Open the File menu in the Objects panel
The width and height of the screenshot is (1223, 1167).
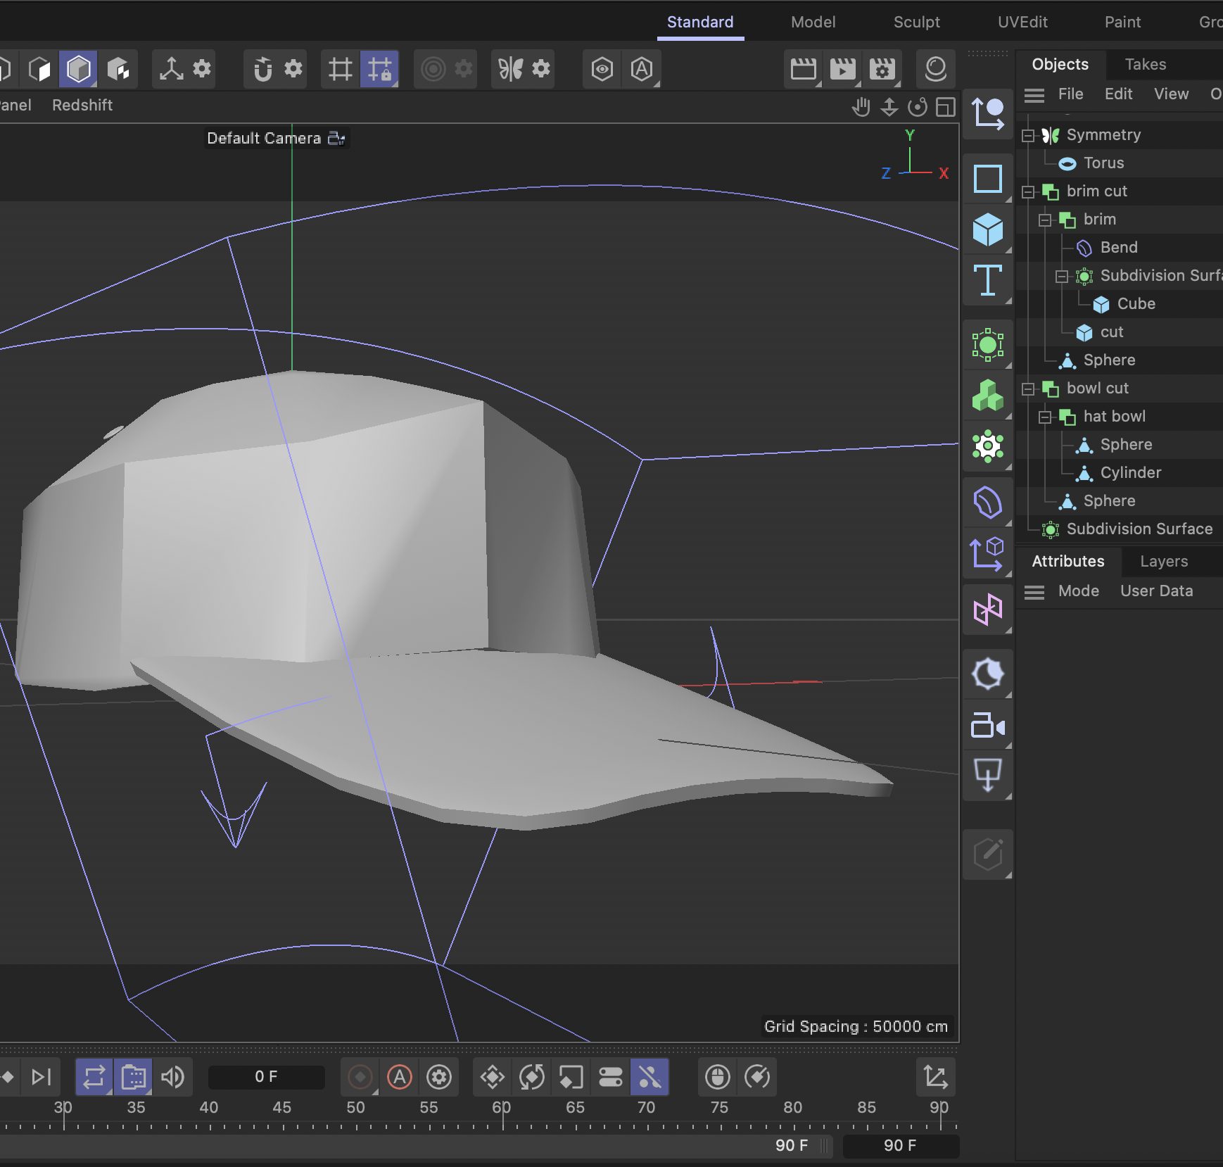coord(1070,94)
